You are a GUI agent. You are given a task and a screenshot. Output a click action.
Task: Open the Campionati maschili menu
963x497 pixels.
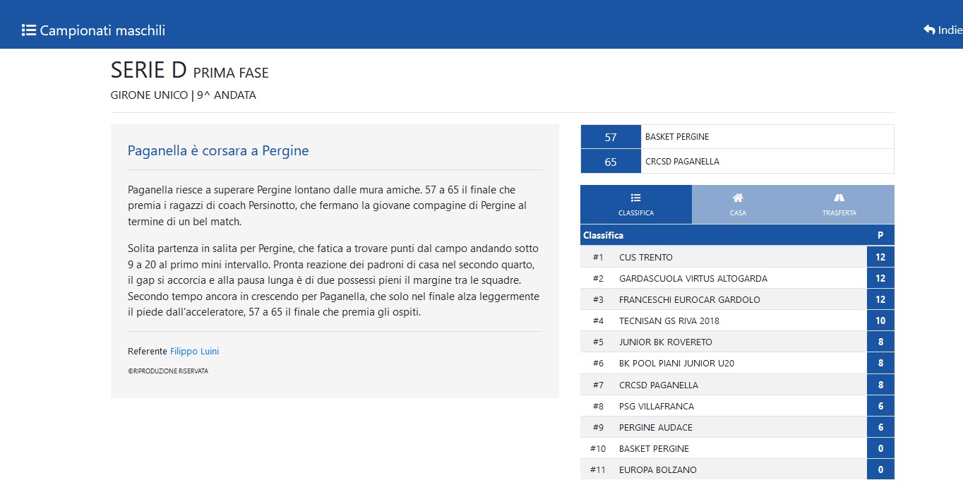94,30
